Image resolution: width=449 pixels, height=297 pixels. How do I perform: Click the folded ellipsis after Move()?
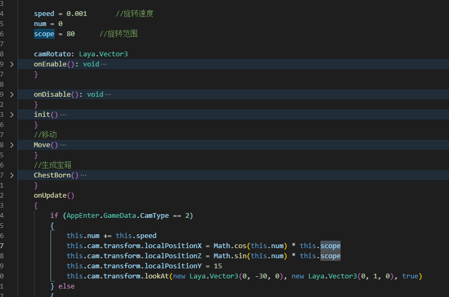63,145
